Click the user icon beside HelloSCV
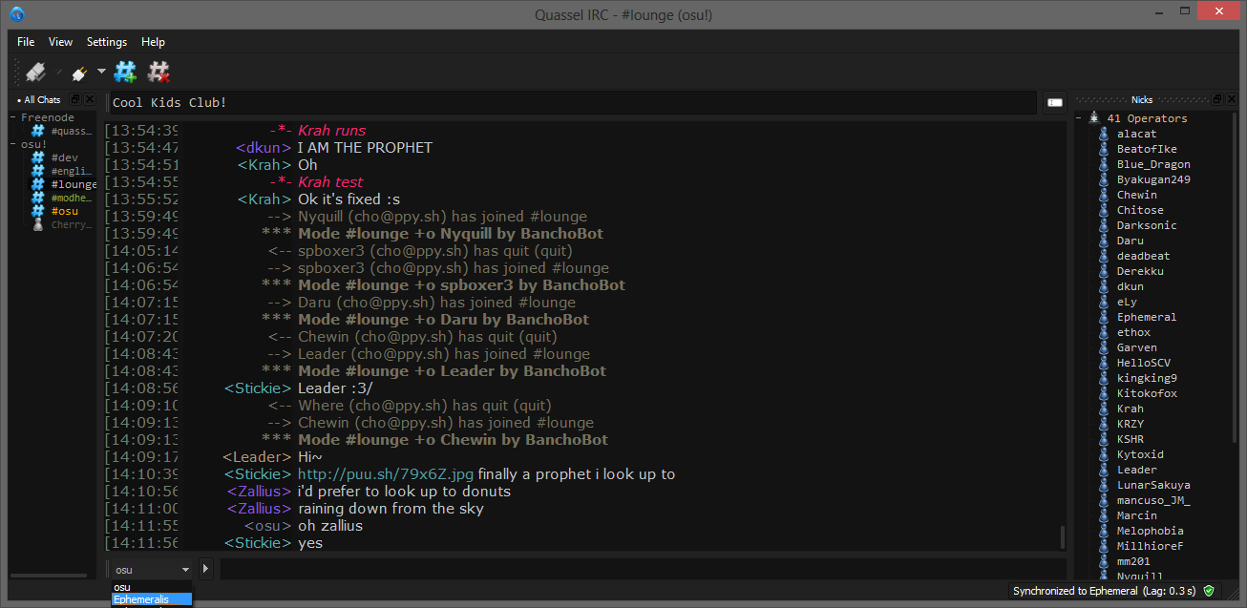This screenshot has height=608, width=1247. (1105, 363)
